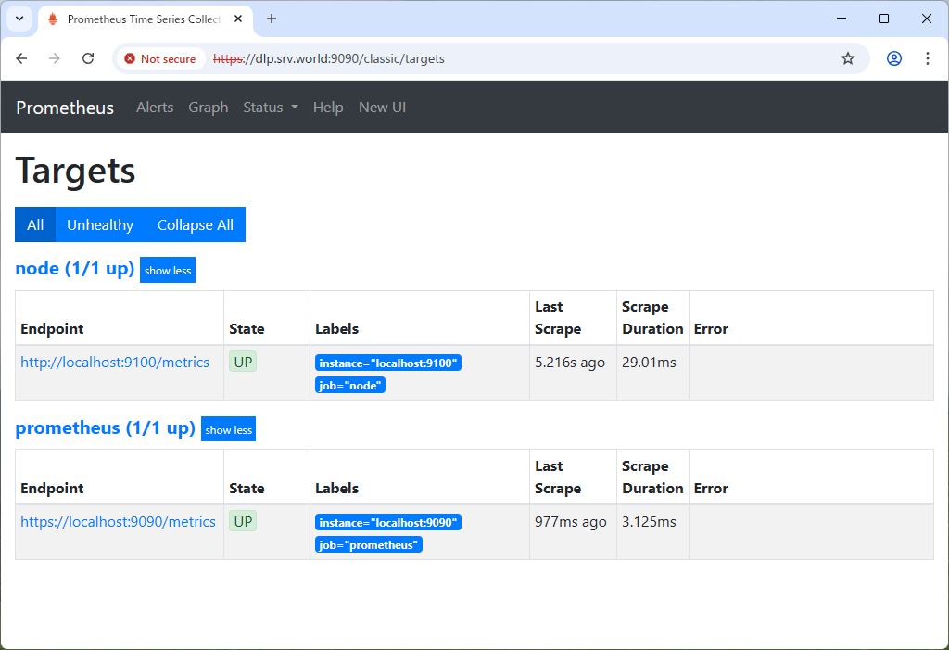Viewport: 949px width, 650px height.
Task: Open the Chrome profile icon
Action: click(x=893, y=58)
